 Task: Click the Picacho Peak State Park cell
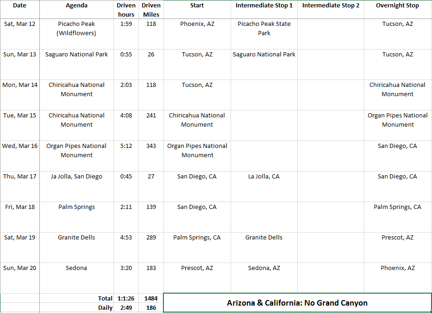(264, 28)
